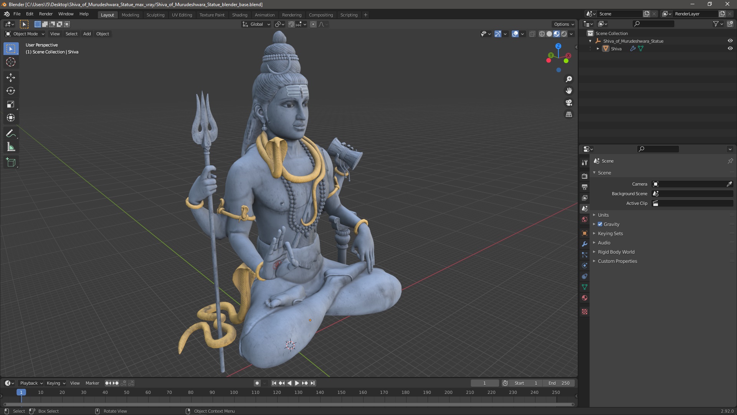Switch to rendered viewport shading

[564, 34]
